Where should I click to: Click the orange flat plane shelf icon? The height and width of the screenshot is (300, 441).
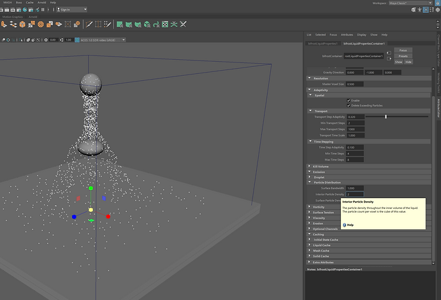(x=59, y=24)
